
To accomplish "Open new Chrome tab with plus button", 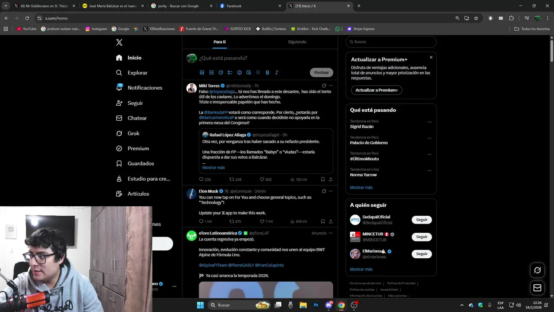I will point(359,6).
